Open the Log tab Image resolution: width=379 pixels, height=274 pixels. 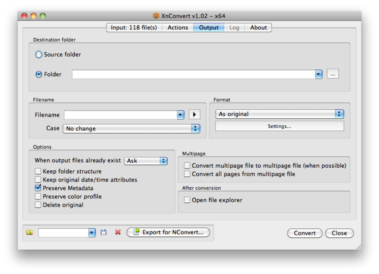[234, 28]
